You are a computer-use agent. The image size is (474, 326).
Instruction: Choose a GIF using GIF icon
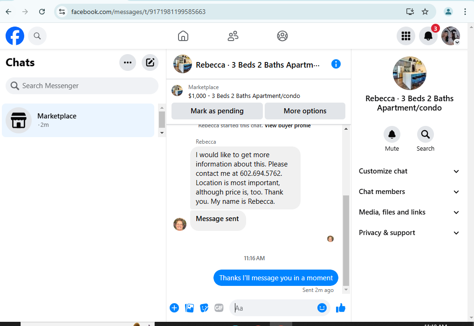pyautogui.click(x=219, y=308)
